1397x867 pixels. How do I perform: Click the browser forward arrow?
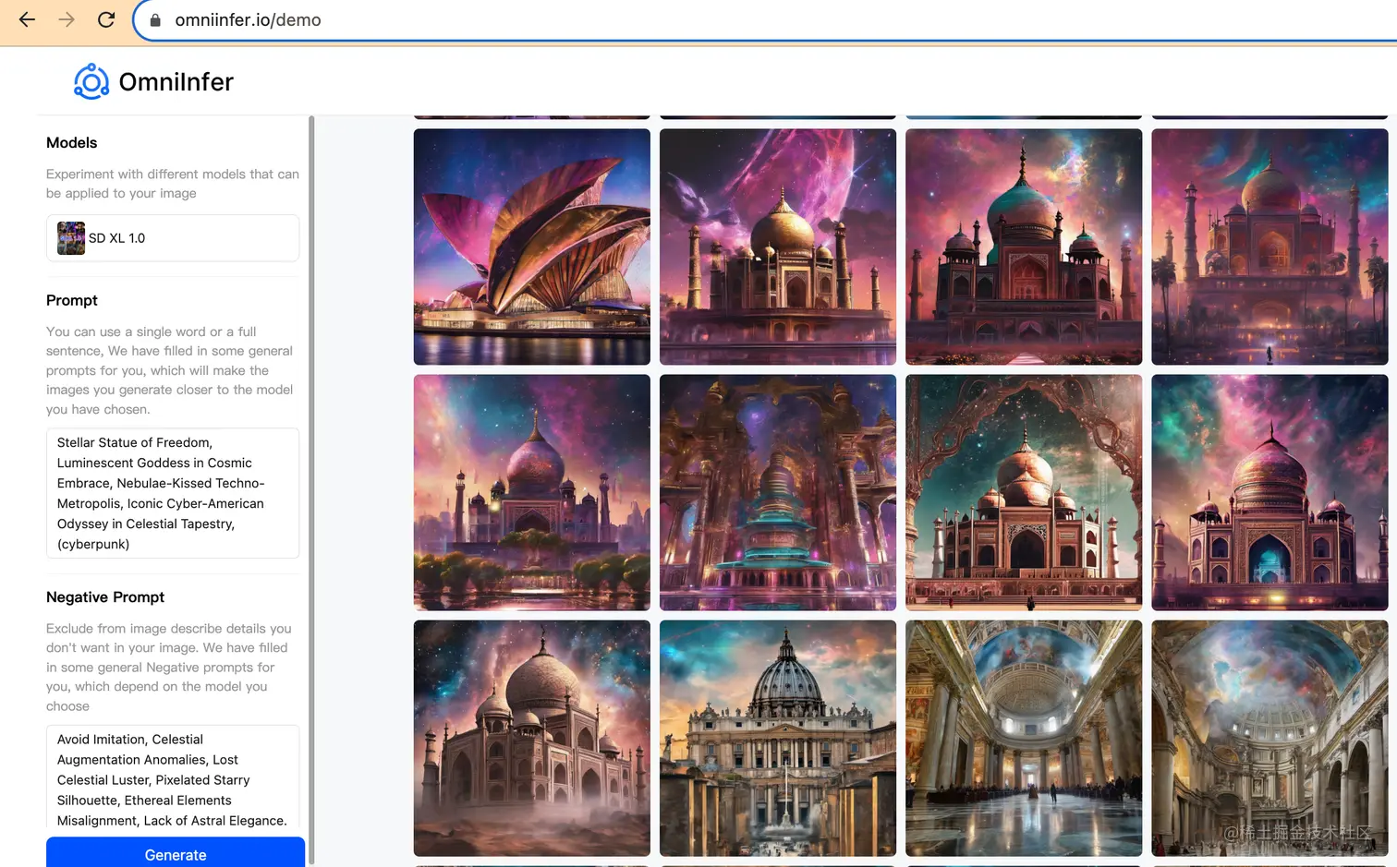click(67, 19)
